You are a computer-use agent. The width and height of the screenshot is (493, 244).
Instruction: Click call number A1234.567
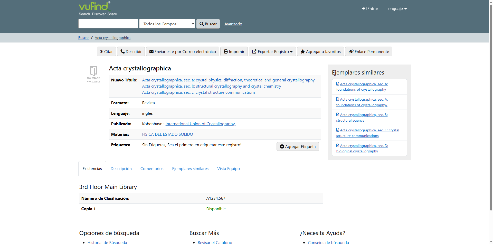click(216, 198)
